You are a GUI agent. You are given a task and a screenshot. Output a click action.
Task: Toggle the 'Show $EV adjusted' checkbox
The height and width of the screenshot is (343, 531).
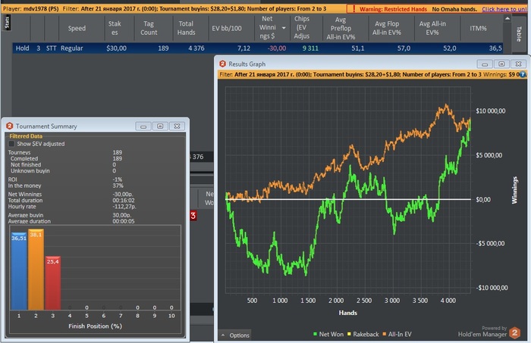(x=12, y=144)
